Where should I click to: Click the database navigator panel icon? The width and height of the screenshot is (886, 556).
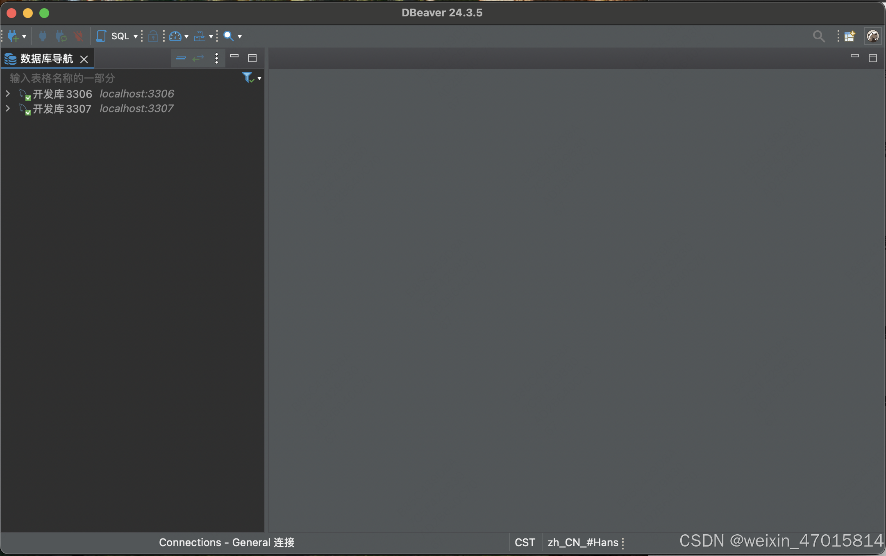point(10,59)
